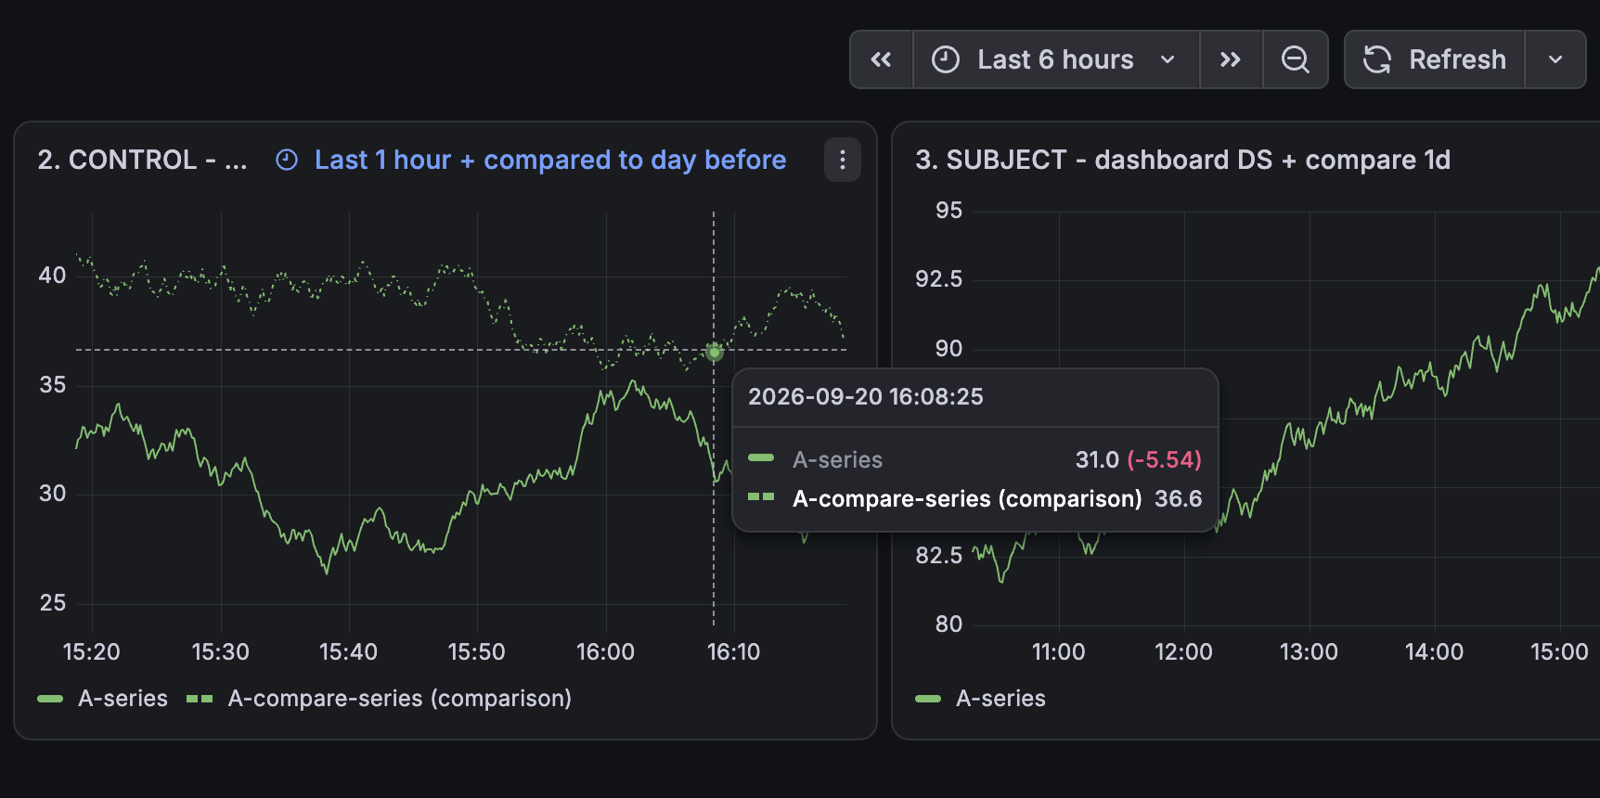Toggle A-series in CONTROL panel legend
Viewport: 1600px width, 798px height.
[123, 698]
